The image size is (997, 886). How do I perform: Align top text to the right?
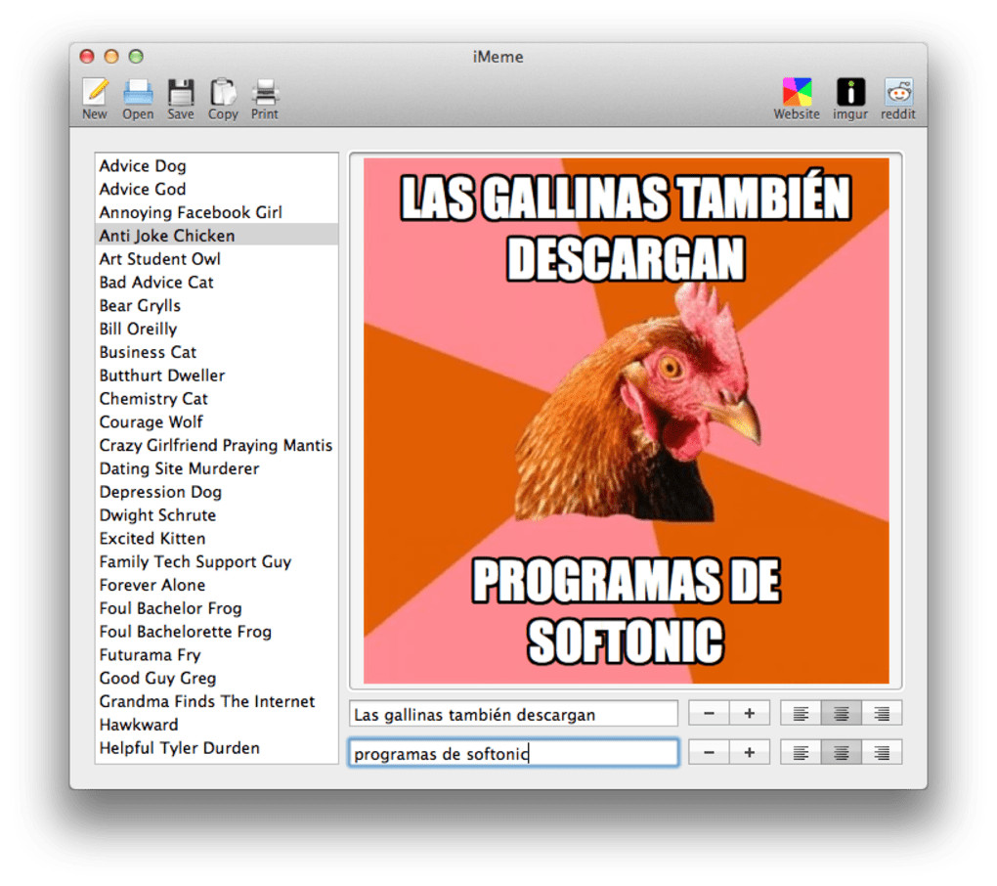pyautogui.click(x=882, y=713)
